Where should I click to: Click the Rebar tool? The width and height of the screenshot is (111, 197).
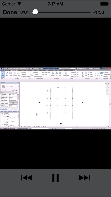[32, 74]
